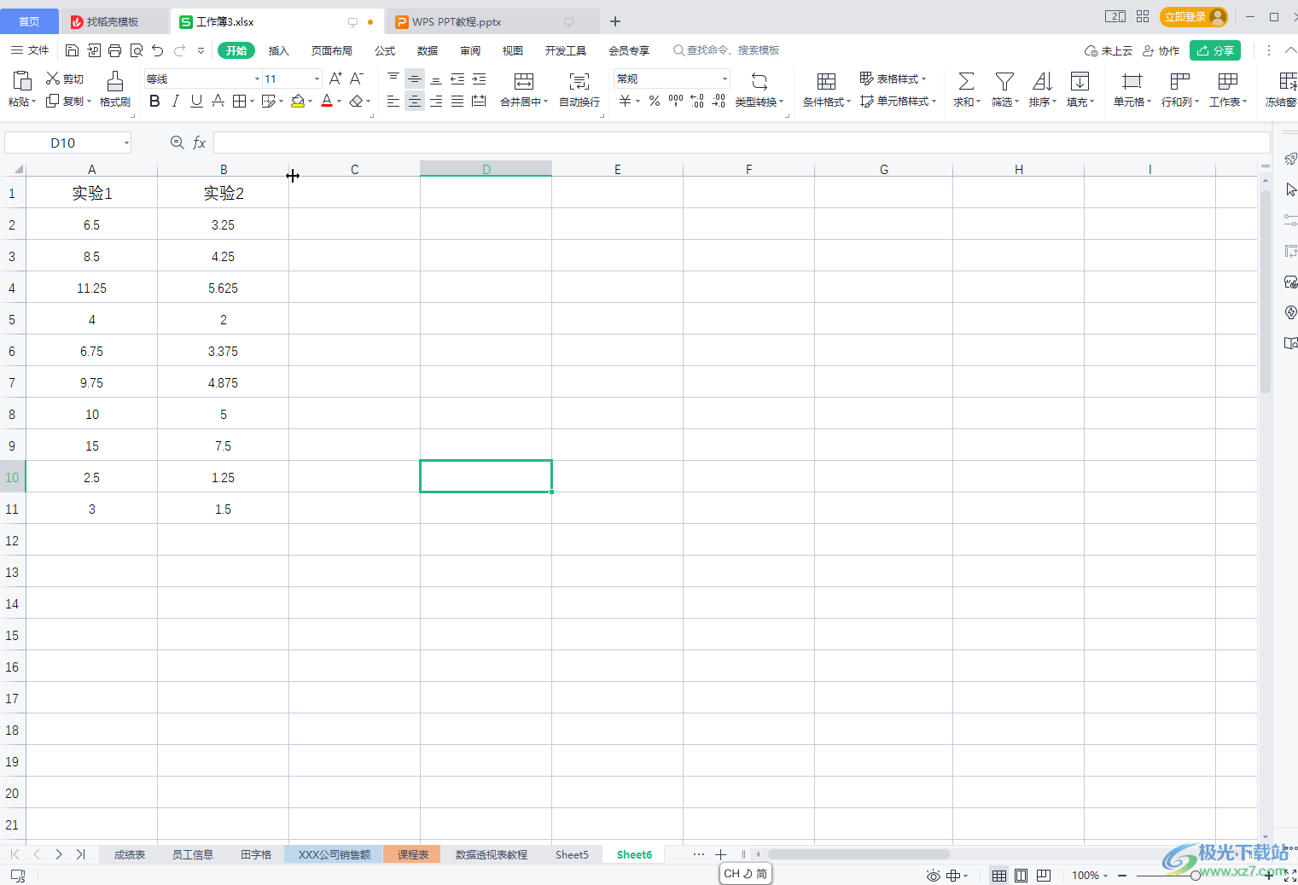Toggle eye-protection mode icon in status bar
Viewport: 1298px width, 885px height.
934,875
